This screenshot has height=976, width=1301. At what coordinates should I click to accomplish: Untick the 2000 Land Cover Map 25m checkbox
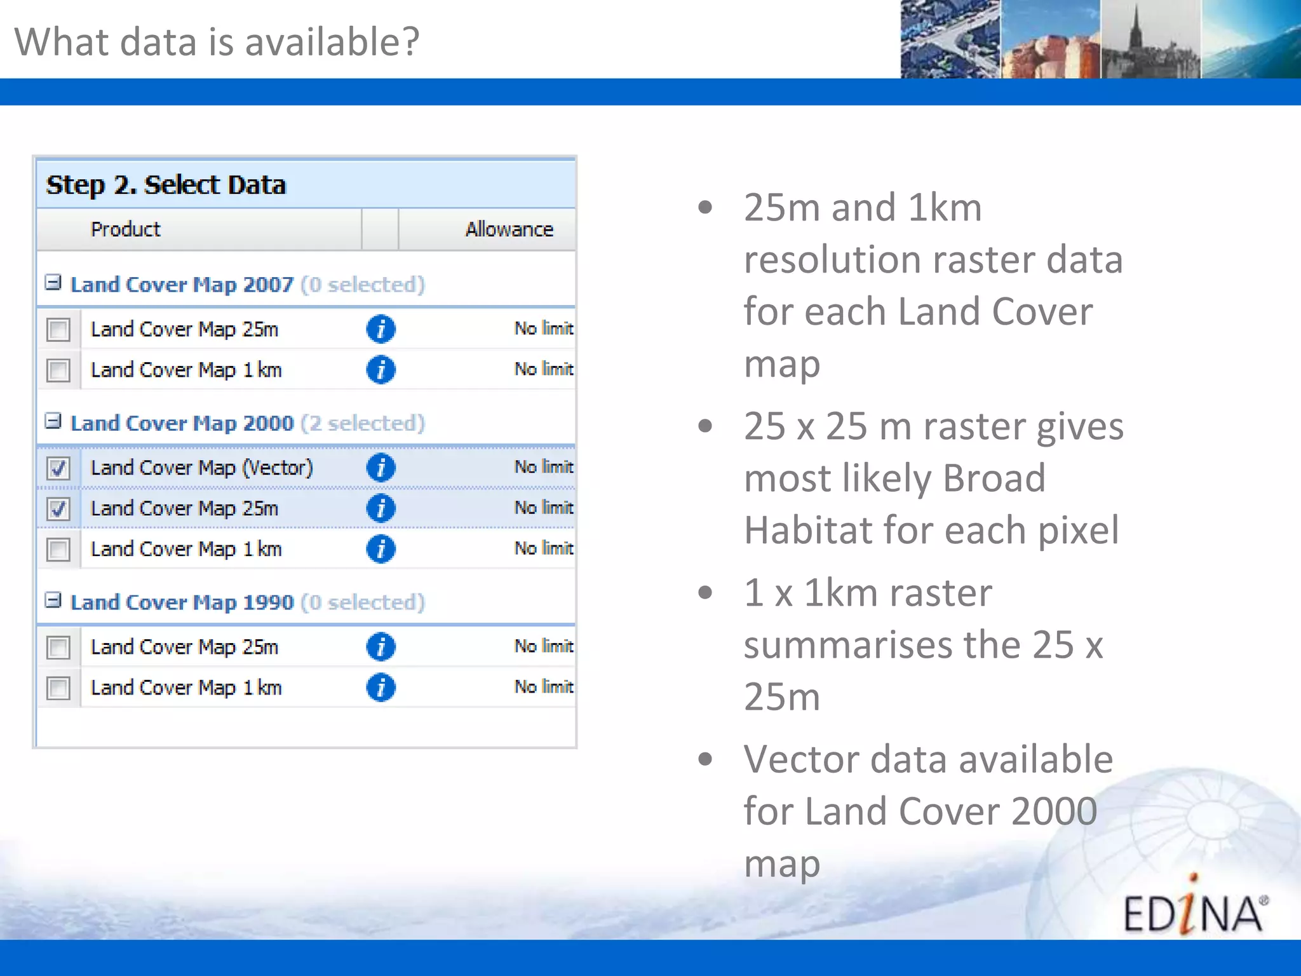point(58,509)
